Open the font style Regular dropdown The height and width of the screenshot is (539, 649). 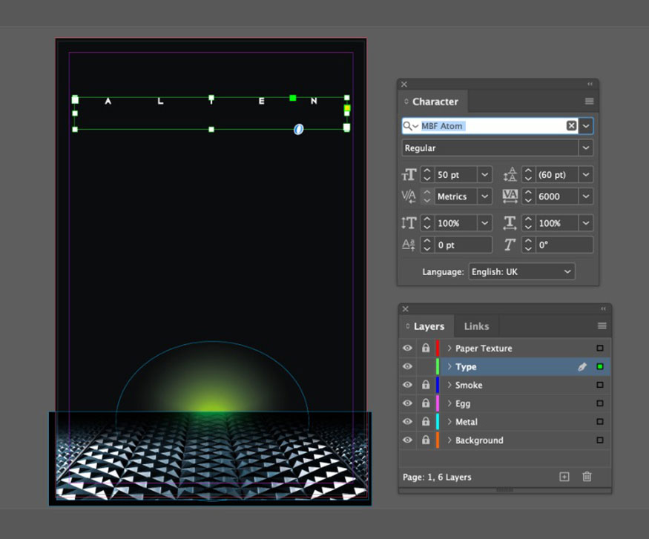(x=586, y=148)
